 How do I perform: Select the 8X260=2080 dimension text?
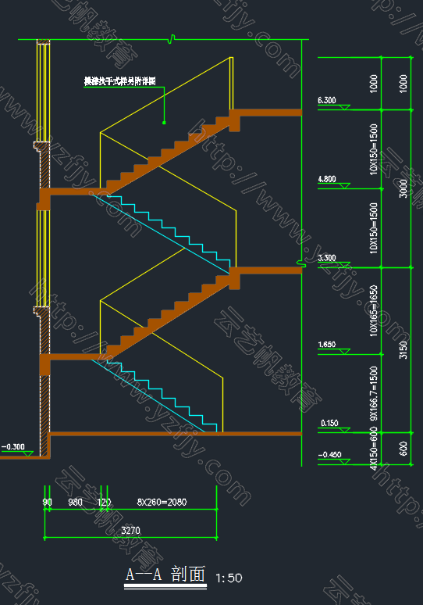click(162, 502)
